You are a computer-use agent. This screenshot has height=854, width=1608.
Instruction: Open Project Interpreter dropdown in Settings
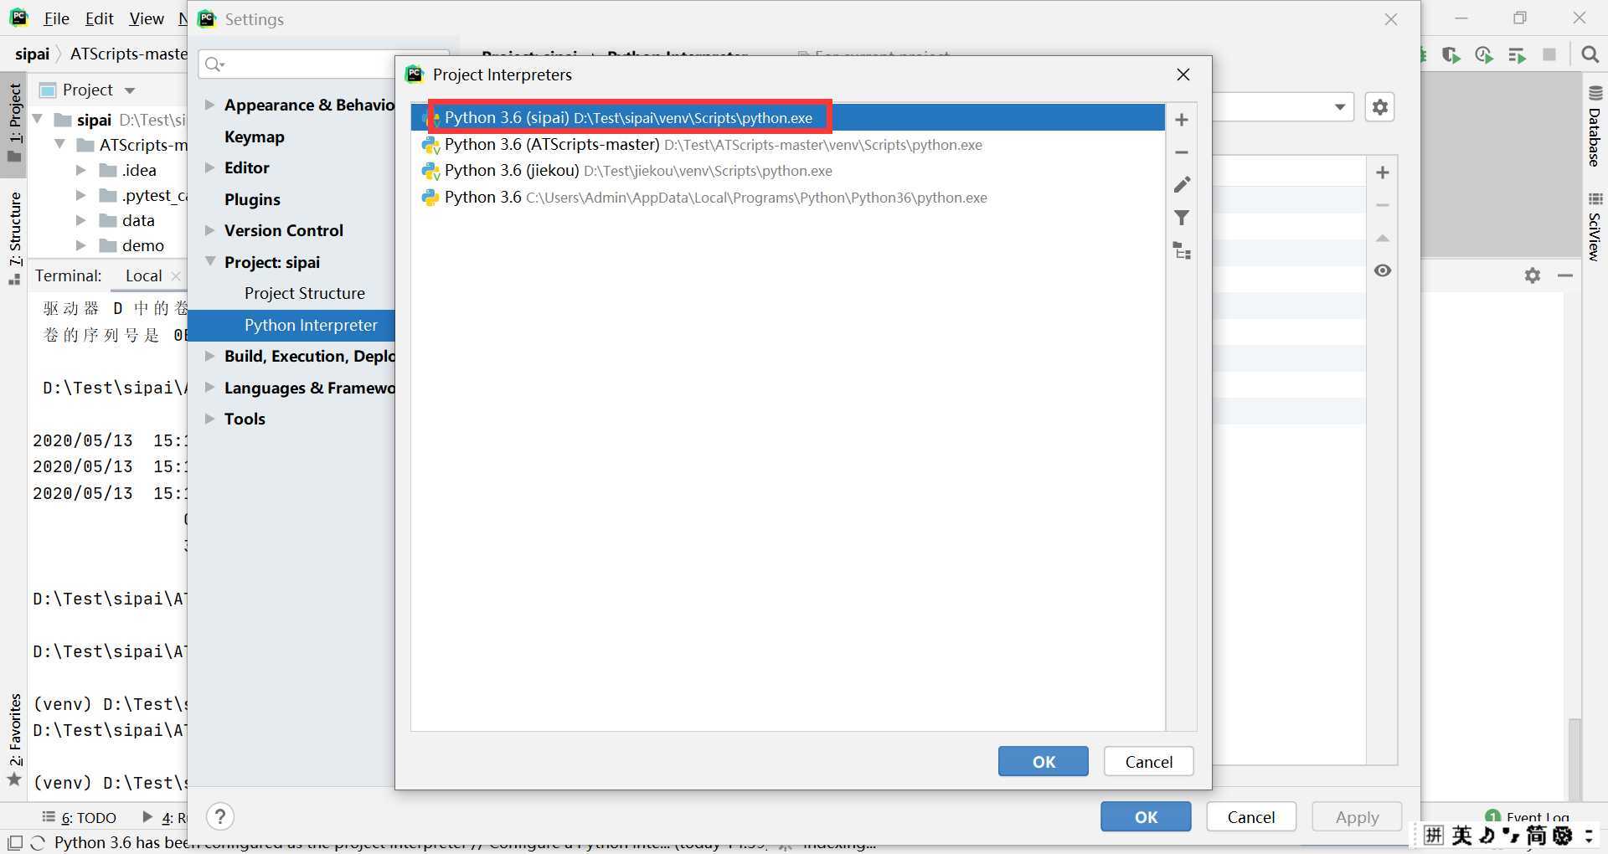1340,107
